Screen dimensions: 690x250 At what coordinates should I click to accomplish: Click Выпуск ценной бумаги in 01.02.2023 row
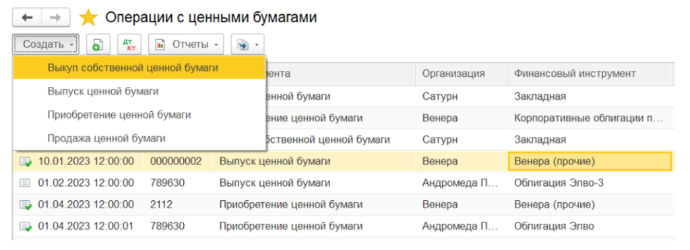click(x=275, y=183)
